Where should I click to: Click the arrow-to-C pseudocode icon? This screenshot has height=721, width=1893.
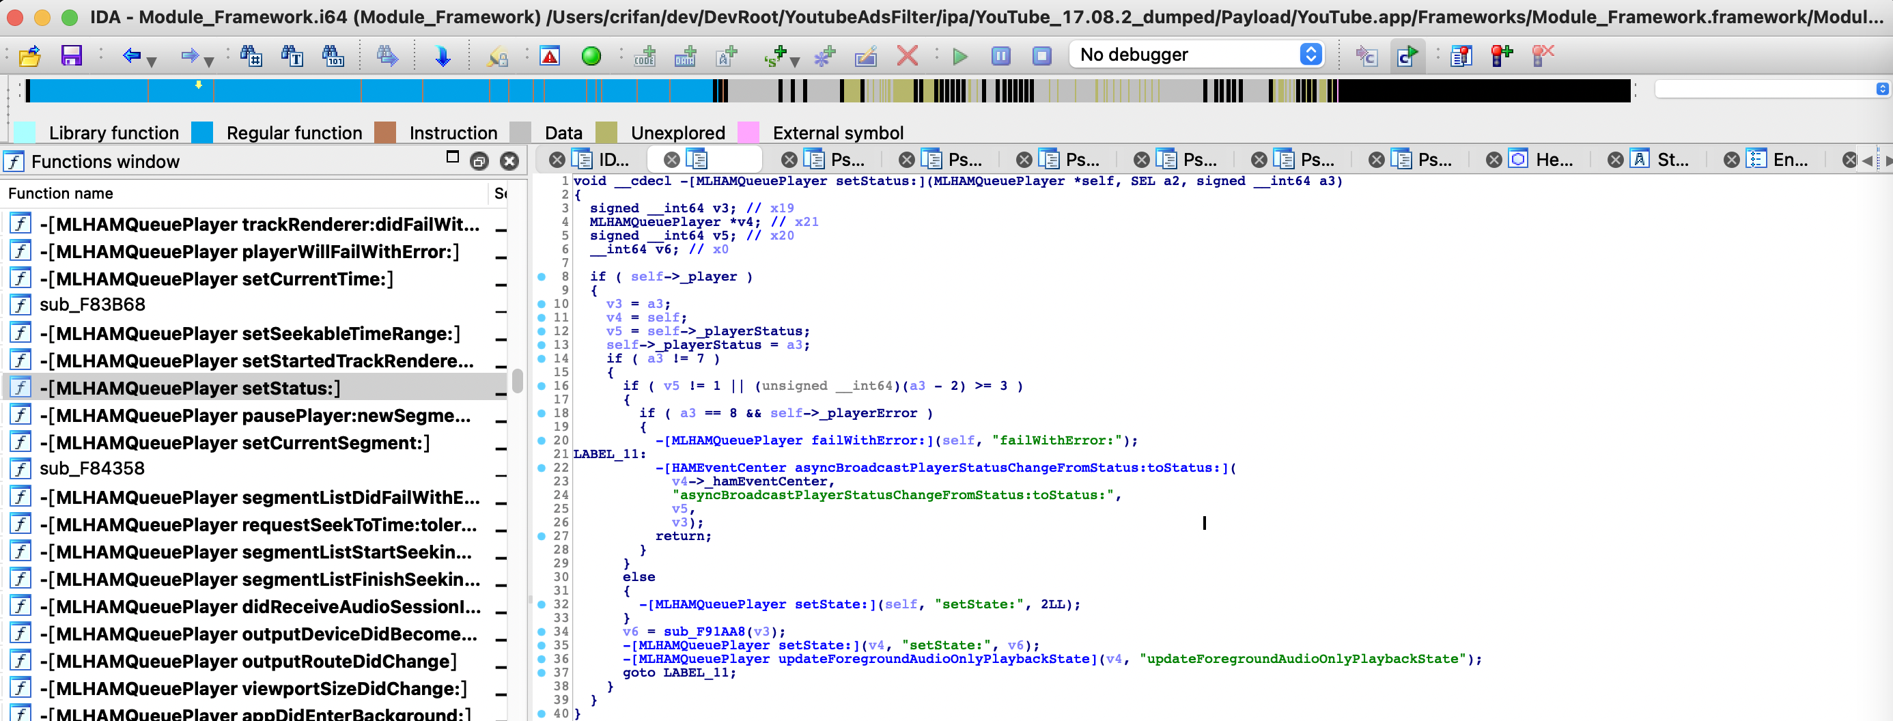click(1366, 56)
